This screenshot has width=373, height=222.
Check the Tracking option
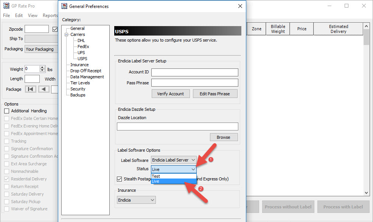pos(7,141)
